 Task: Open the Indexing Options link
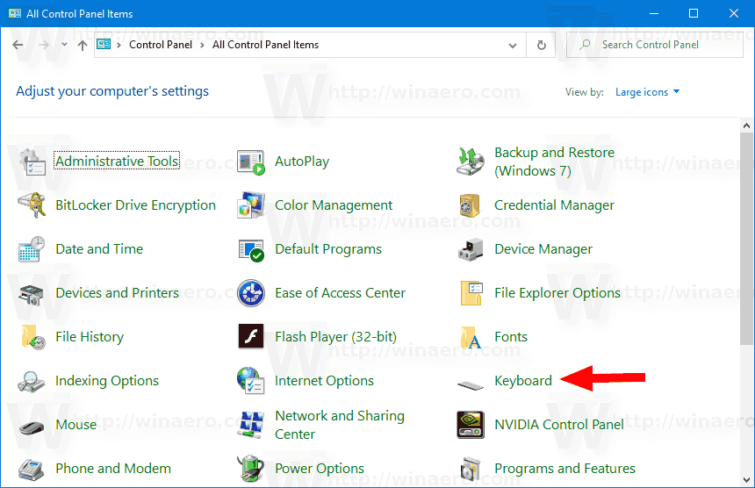107,381
